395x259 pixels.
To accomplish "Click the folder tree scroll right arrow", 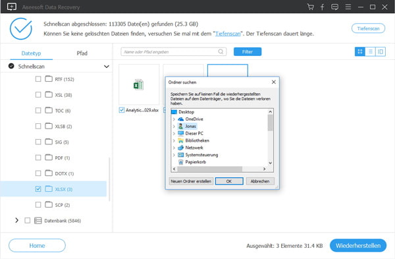I will tap(264, 169).
